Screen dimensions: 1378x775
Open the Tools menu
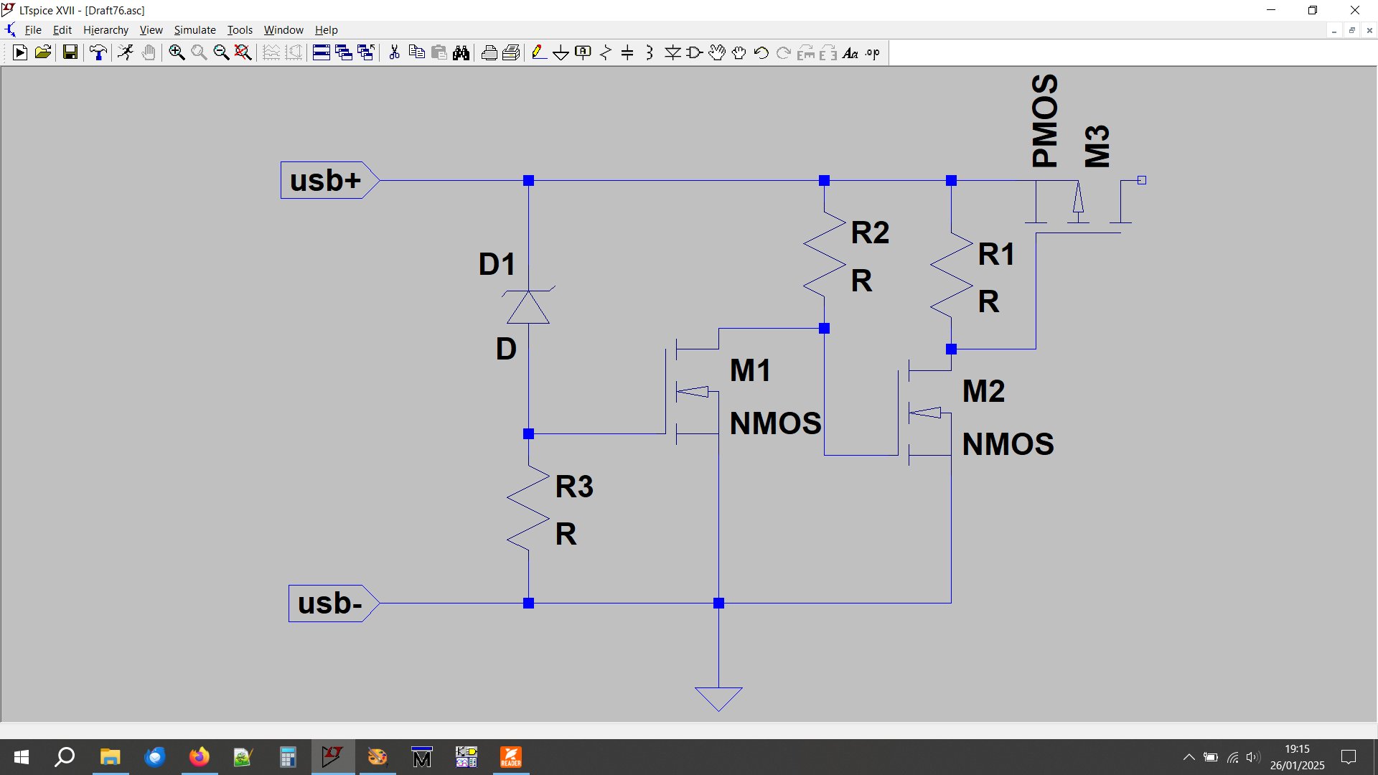click(240, 30)
